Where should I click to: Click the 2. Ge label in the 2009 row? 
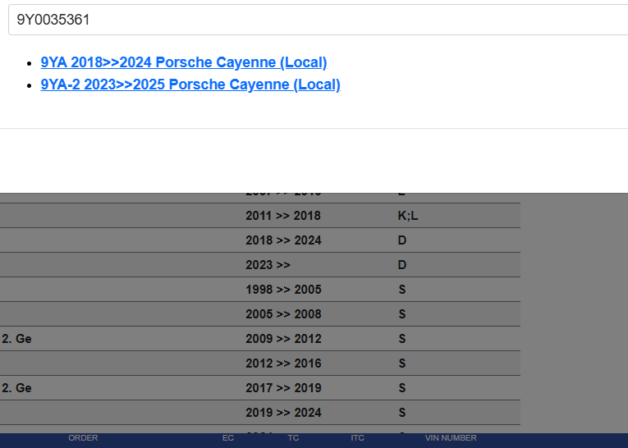point(16,339)
